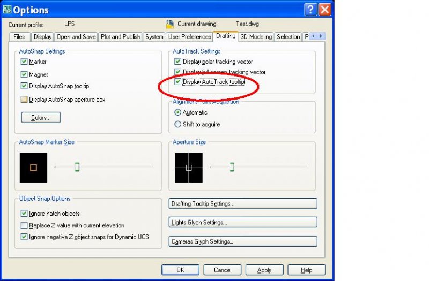The width and height of the screenshot is (429, 281).
Task: Click the AutoSnap Marker Size slider thumb
Action: coord(77,166)
